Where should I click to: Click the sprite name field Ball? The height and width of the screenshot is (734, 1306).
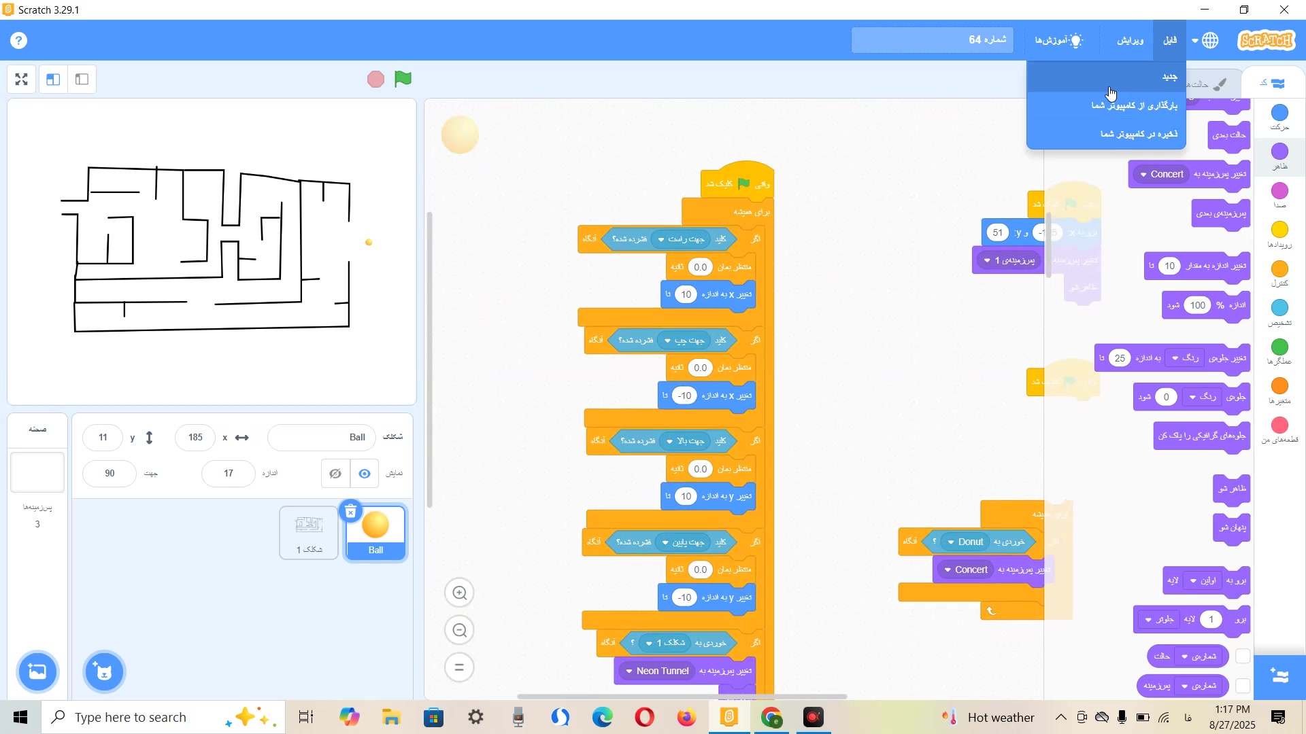pyautogui.click(x=322, y=438)
